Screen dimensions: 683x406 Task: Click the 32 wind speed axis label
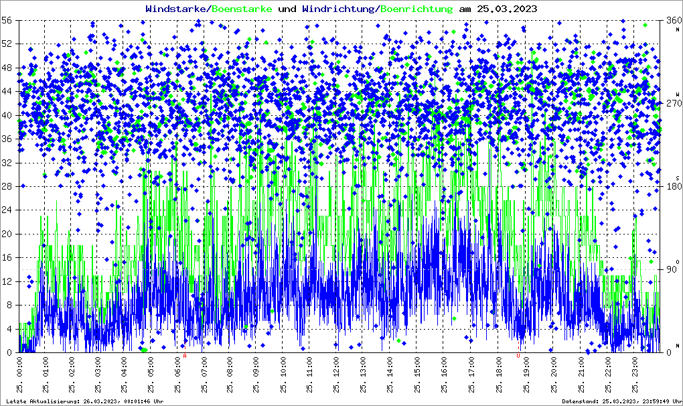[x=7, y=163]
